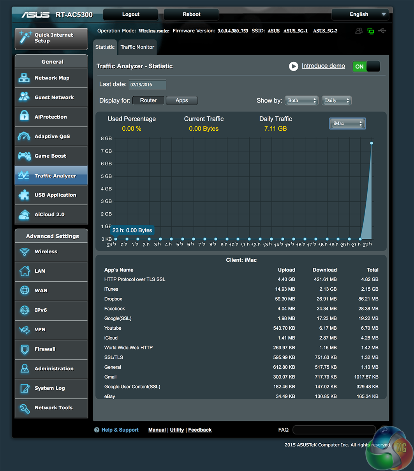Screen dimensions: 414x471
Task: Open Game Boost menu item
Action: pyautogui.click(x=51, y=156)
